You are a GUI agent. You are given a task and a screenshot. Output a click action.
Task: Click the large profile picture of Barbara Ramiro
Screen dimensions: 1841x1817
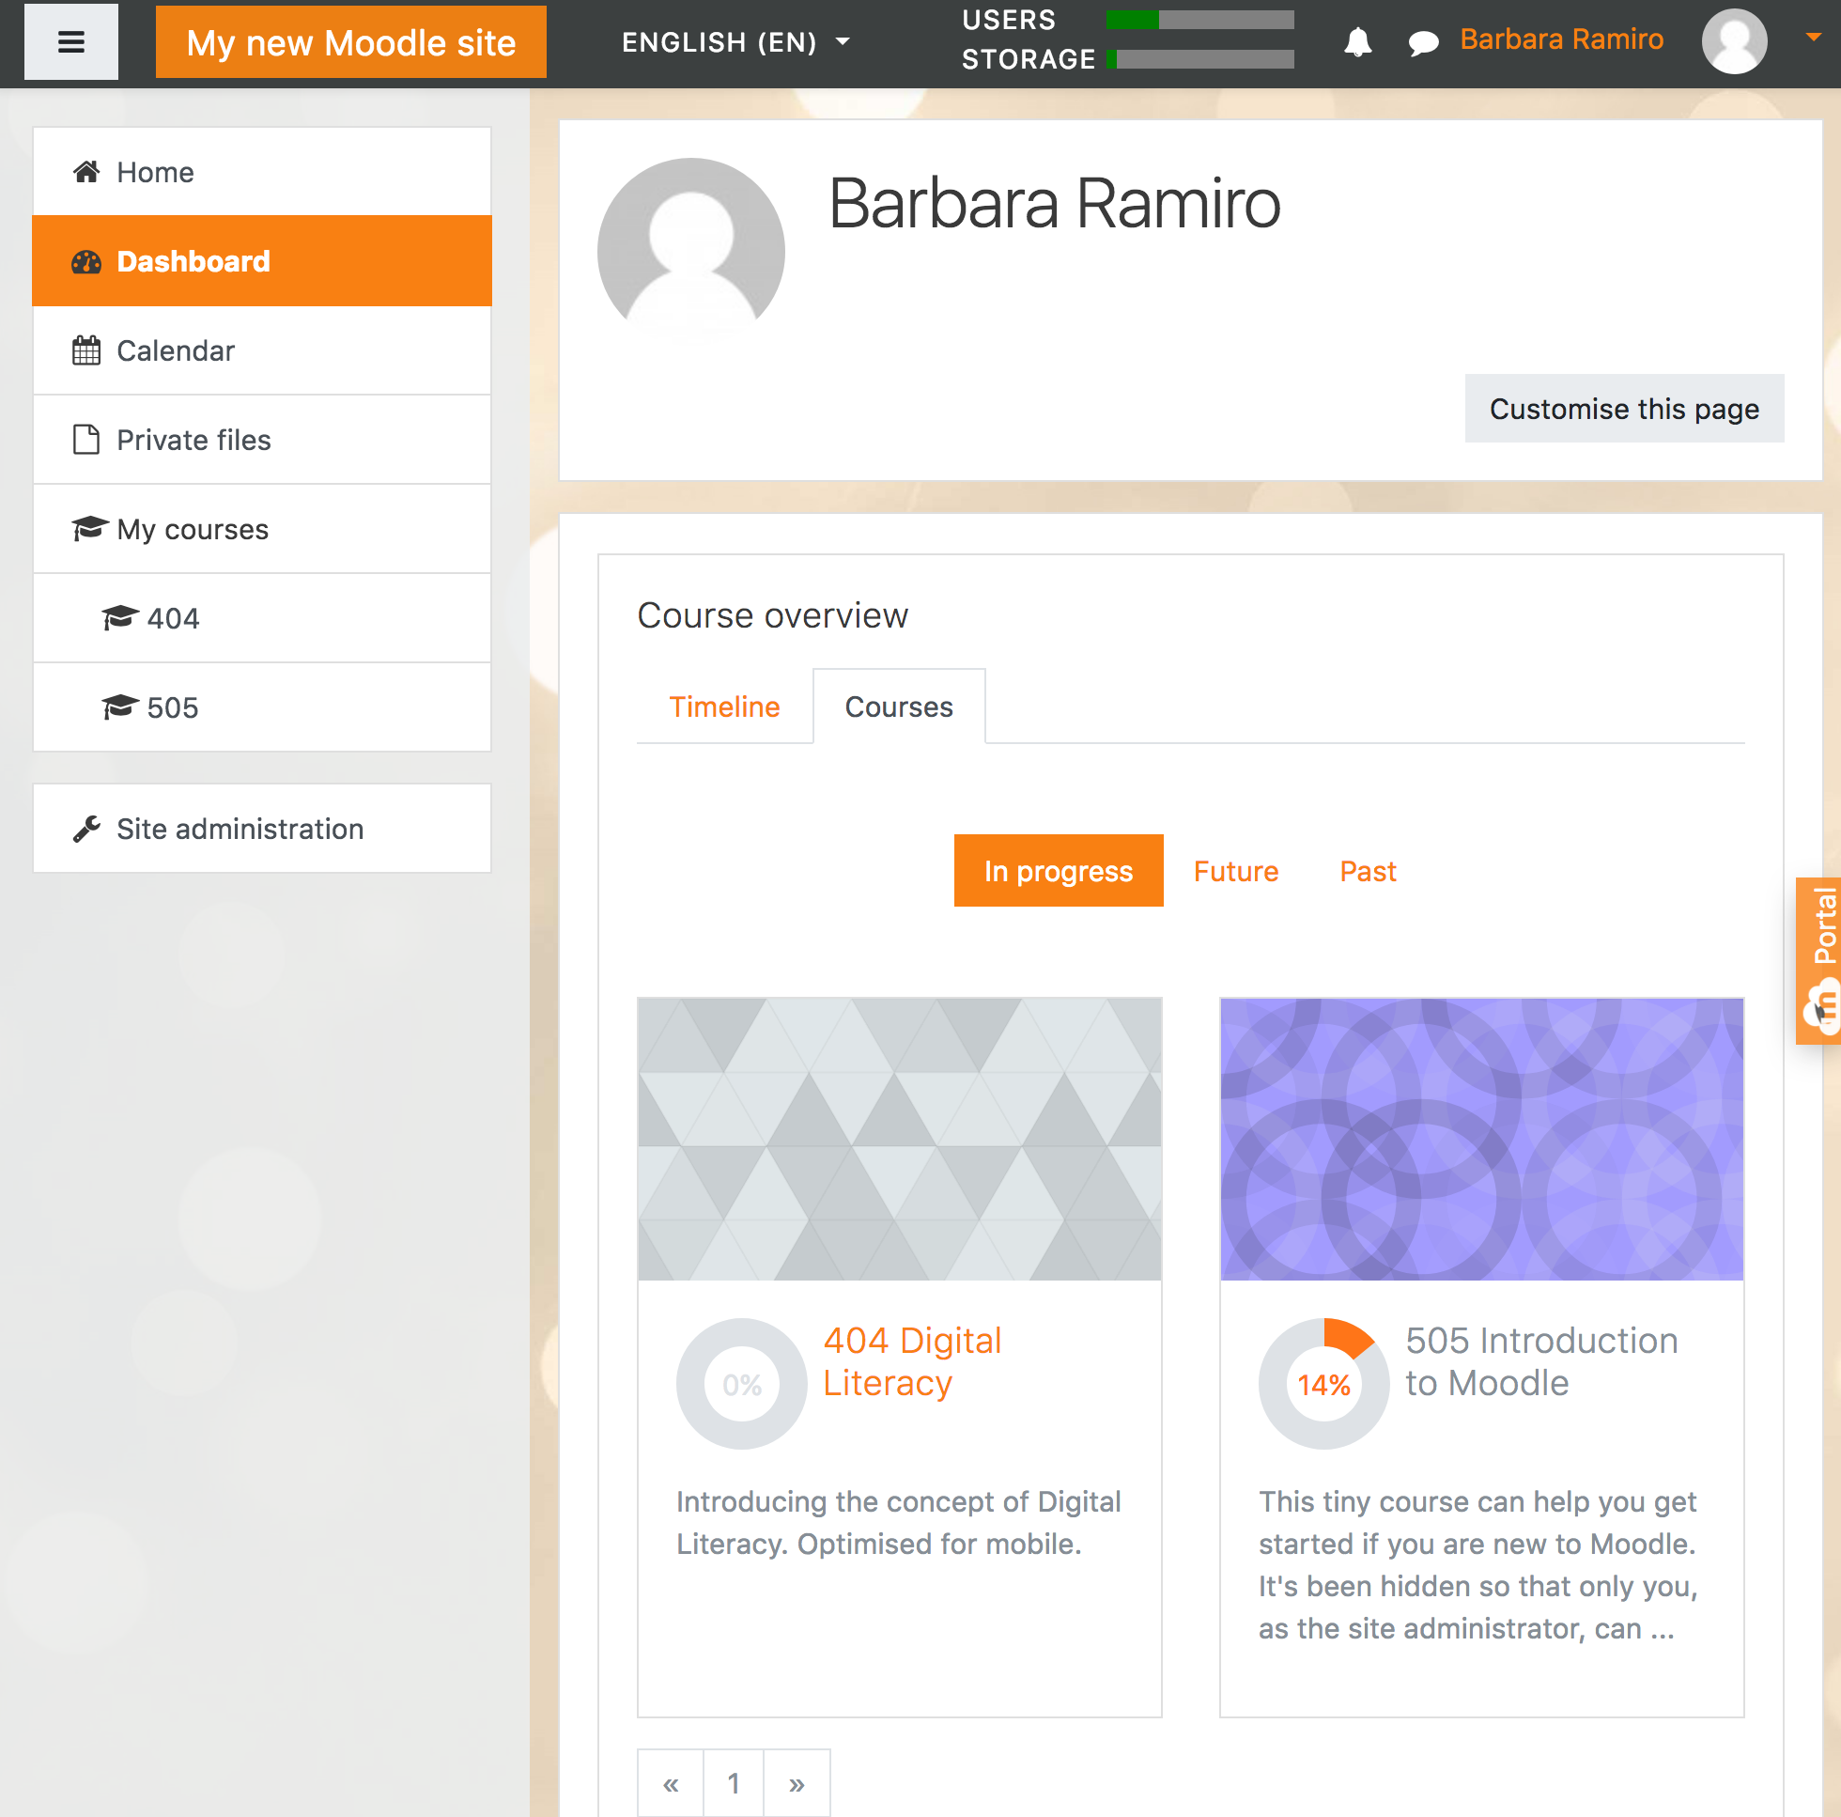click(691, 250)
